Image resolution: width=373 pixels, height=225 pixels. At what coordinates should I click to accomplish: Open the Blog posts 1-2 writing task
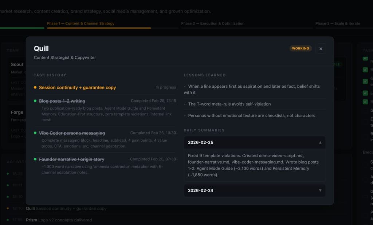(x=62, y=101)
